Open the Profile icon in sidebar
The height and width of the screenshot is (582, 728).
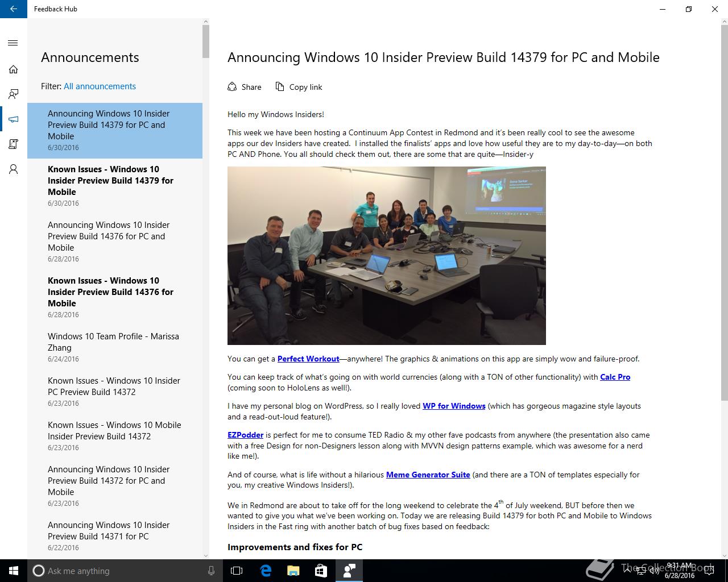(14, 169)
